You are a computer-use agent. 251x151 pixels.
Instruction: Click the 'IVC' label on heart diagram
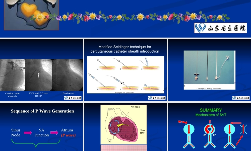pyautogui.click(x=110, y=141)
